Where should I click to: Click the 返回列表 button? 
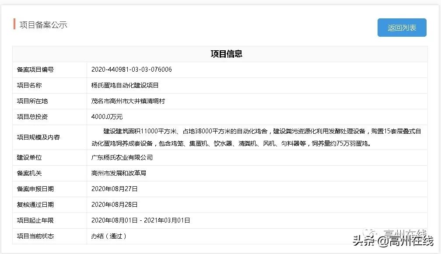(401, 27)
